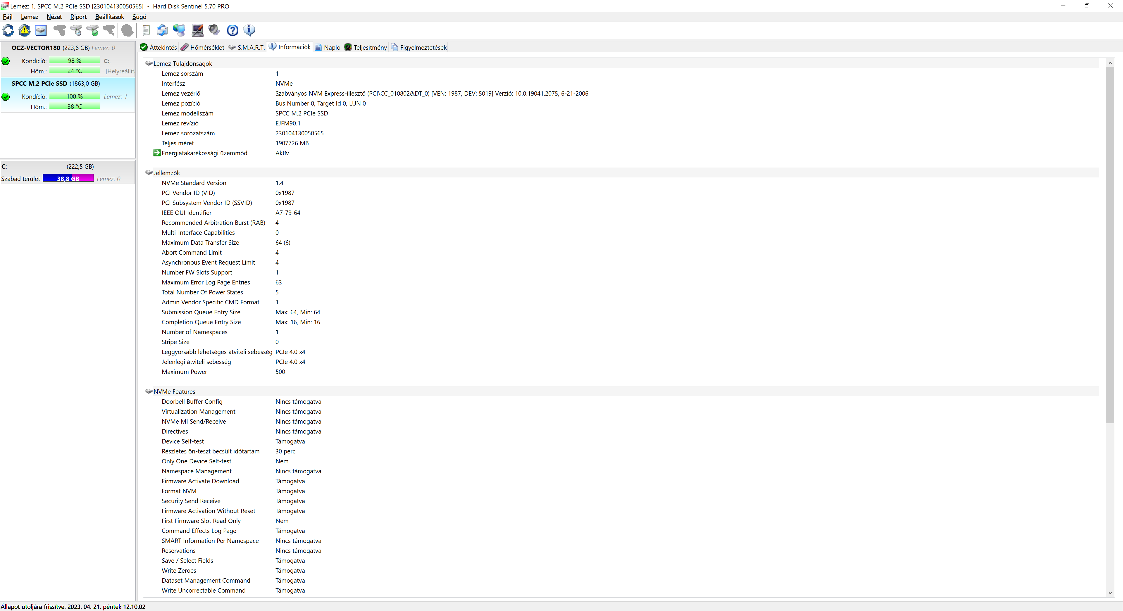The height and width of the screenshot is (611, 1123).
Task: Open the configuration monitor-with-screwdriver icon
Action: (x=198, y=30)
